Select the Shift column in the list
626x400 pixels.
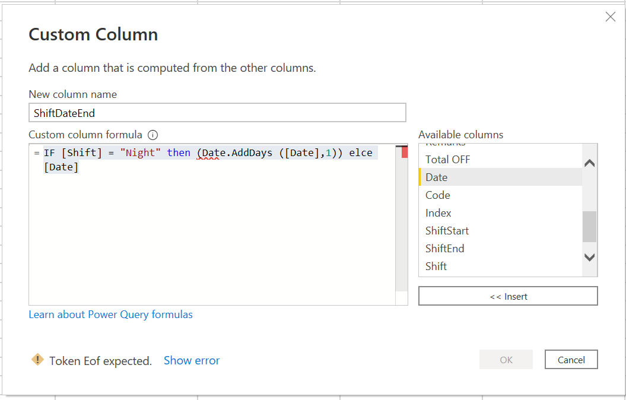(x=500, y=266)
